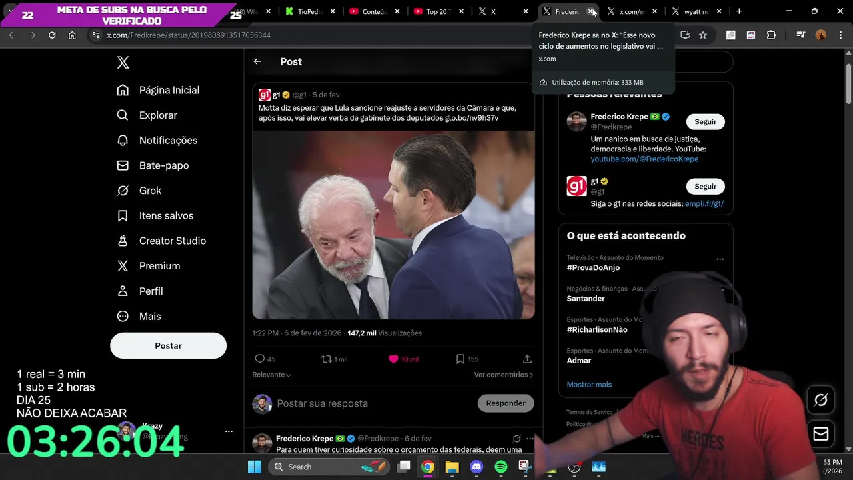Open a new browser tab

pyautogui.click(x=739, y=11)
